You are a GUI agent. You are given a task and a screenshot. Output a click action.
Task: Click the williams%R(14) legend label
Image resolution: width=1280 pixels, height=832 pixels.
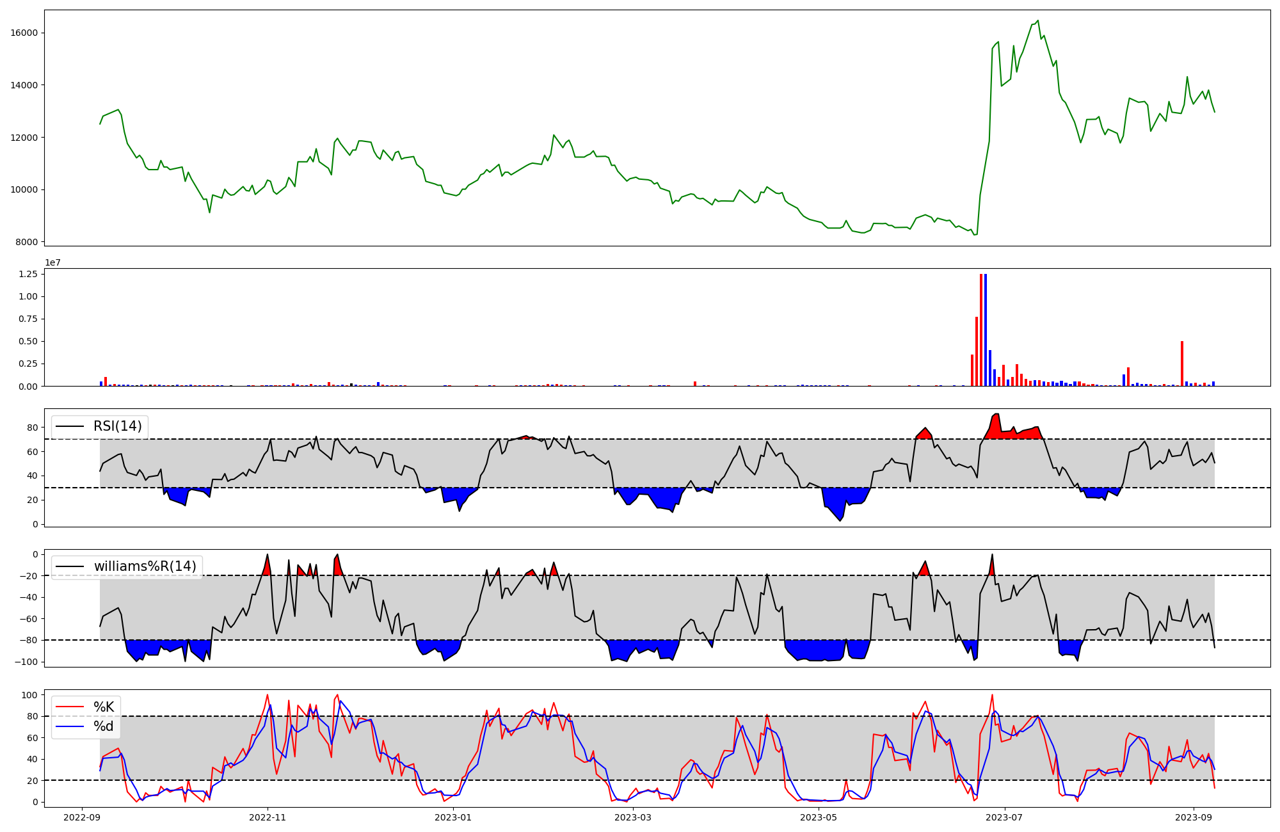pyautogui.click(x=145, y=566)
